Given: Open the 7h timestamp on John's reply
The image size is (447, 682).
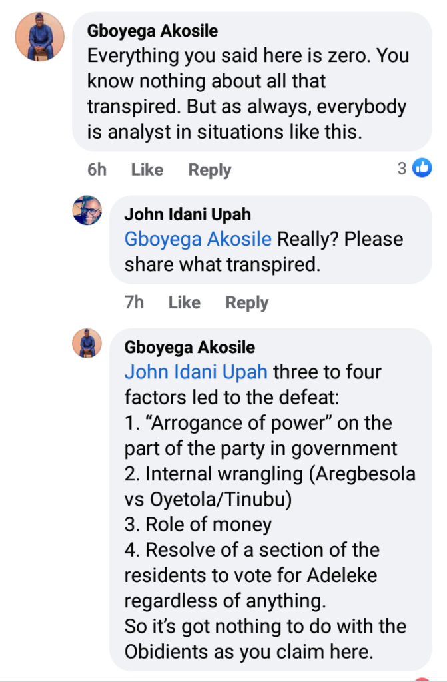Looking at the screenshot, I should 134,303.
